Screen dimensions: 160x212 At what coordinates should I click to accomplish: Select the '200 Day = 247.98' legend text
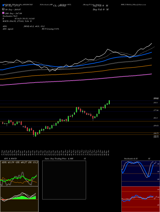[x=13, y=13]
